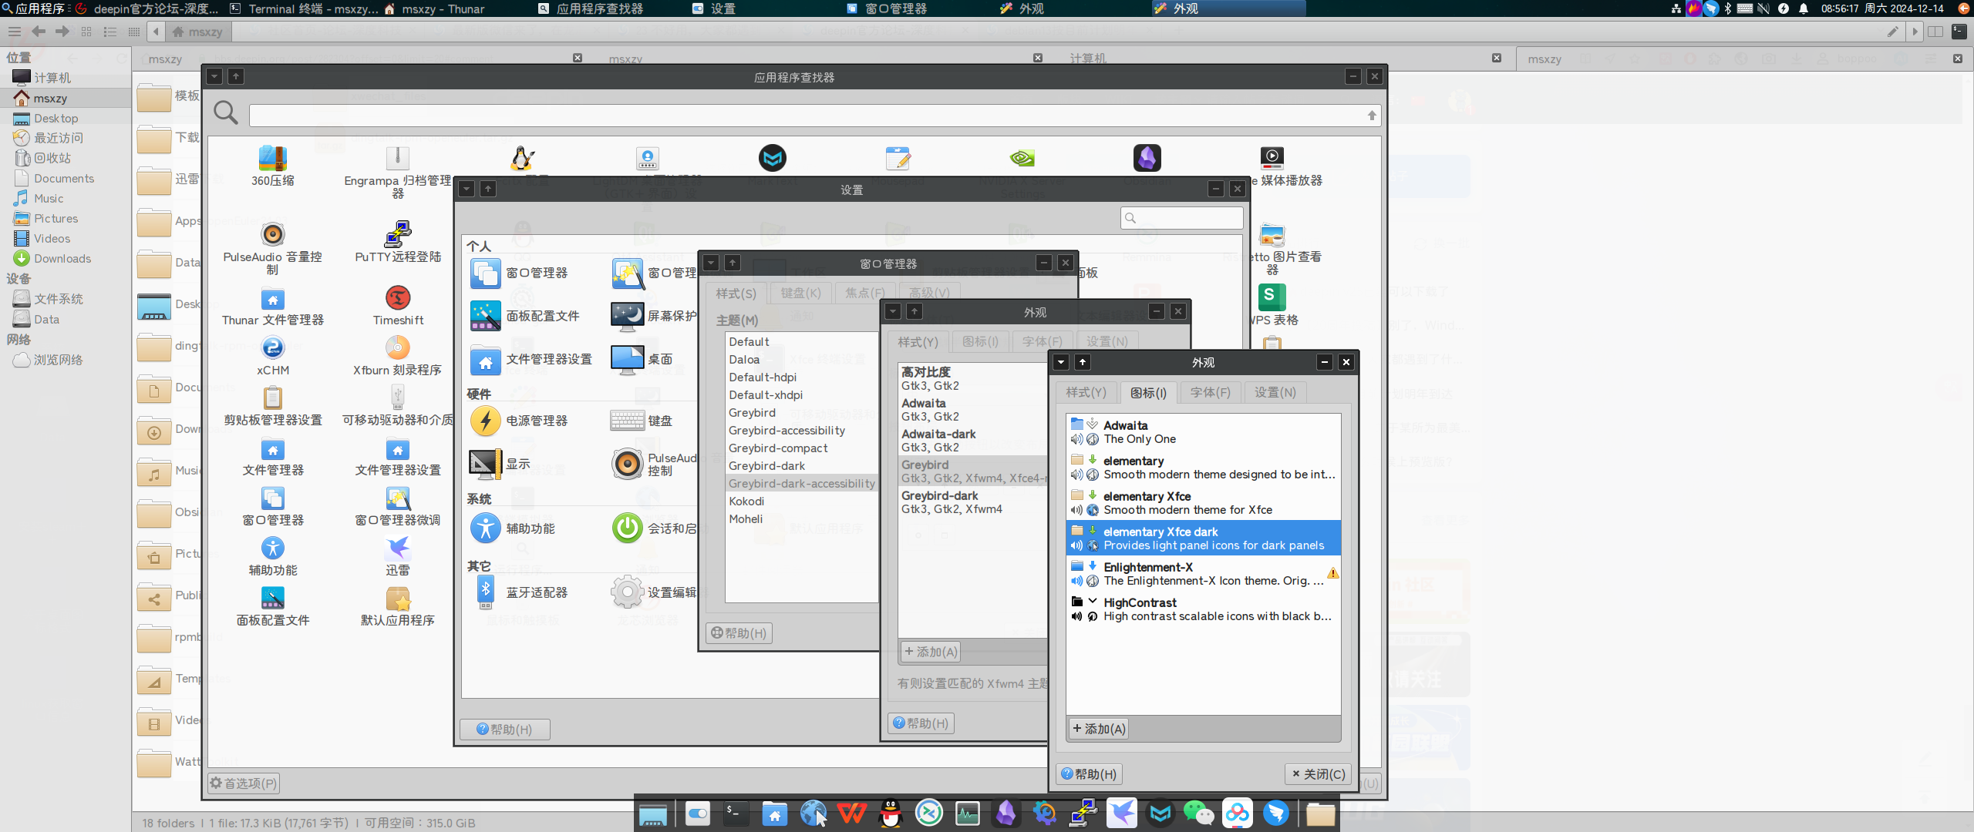Click the search box in the 设置 window
Screen dimensions: 1974x832
click(x=1181, y=218)
